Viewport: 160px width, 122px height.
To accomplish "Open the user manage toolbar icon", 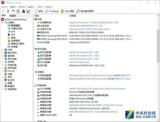I will coord(24,11).
